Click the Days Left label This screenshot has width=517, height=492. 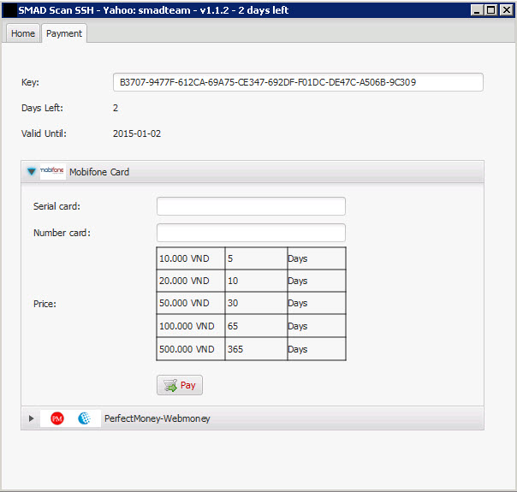(42, 108)
